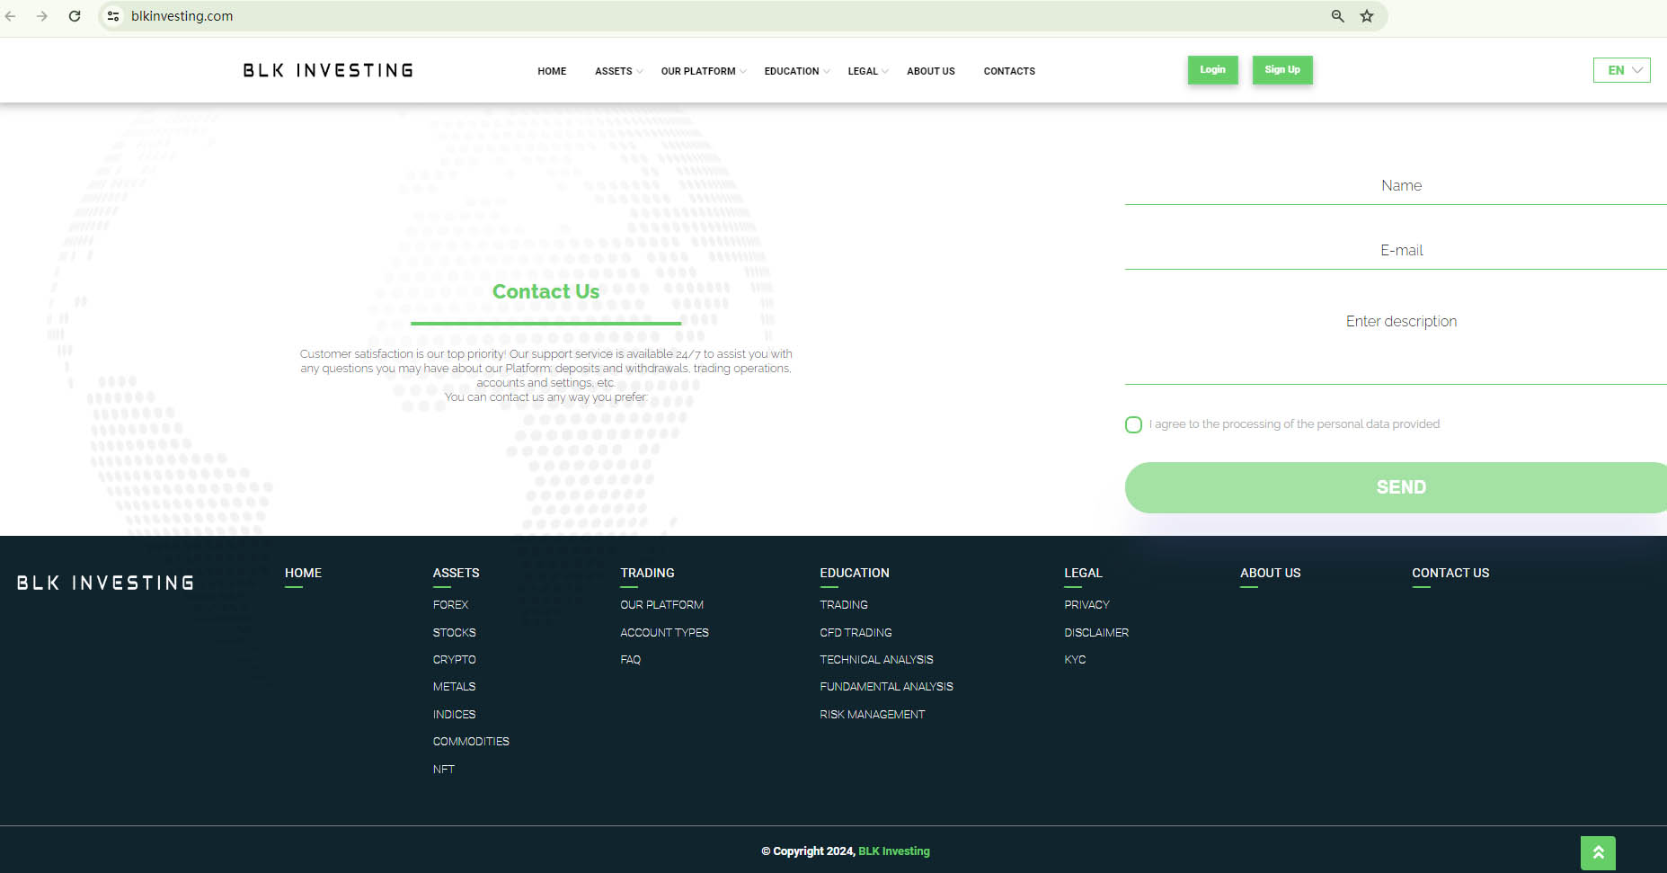This screenshot has width=1667, height=873.
Task: Open the footer EDUCATION heading link
Action: tap(854, 573)
